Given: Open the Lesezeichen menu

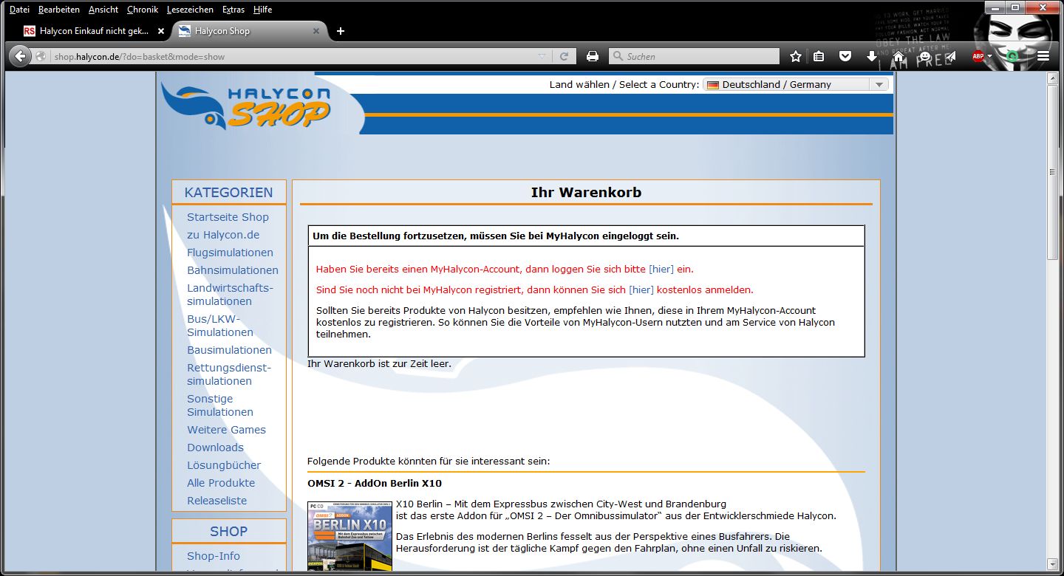Looking at the screenshot, I should pos(190,10).
